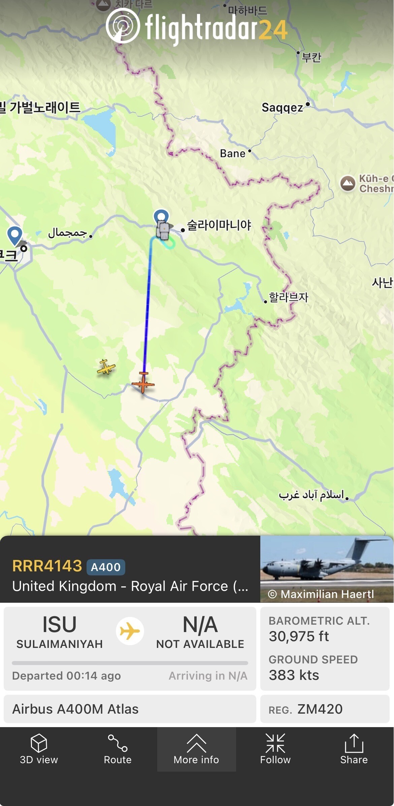Follow this flight with Follow icon
The width and height of the screenshot is (394, 806).
tap(275, 743)
